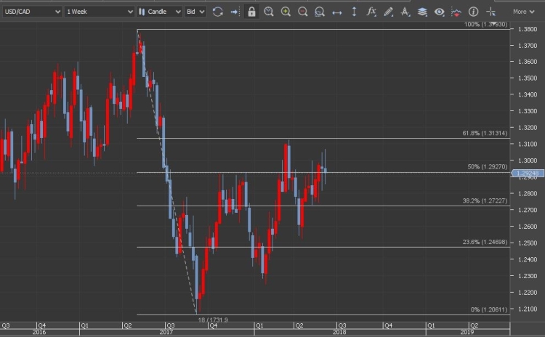Click the 100% (1.37930) Fibonacci label
The height and width of the screenshot is (337, 545).
point(485,24)
